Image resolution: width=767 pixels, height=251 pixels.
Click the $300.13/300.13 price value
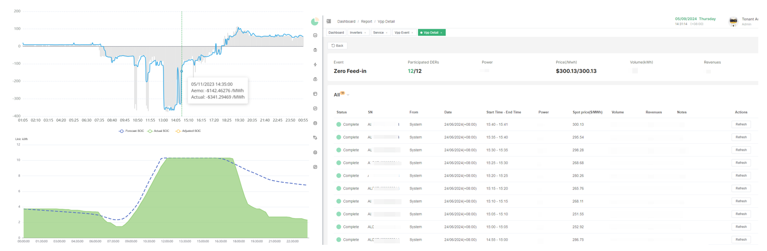coord(576,71)
